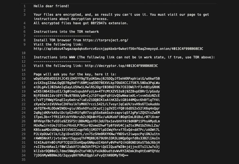Open the .onion link on line 9
Screen dimensions: 239x164
118,49
